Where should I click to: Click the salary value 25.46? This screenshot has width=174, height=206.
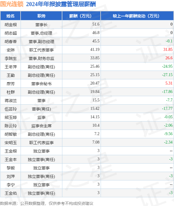95,66
